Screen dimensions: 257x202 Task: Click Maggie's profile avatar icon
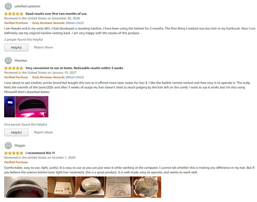pyautogui.click(x=8, y=145)
